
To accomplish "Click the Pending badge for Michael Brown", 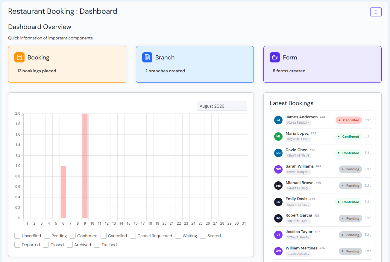I will [x=350, y=186].
